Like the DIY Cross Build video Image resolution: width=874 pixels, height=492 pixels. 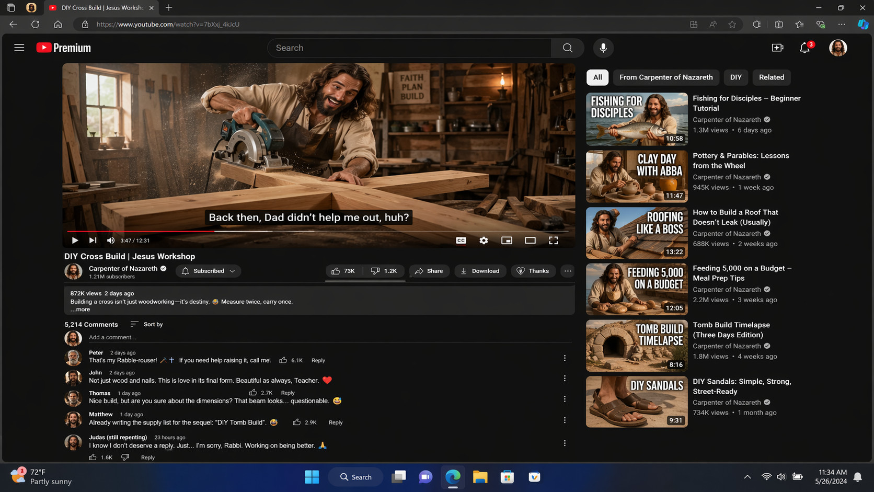point(343,271)
